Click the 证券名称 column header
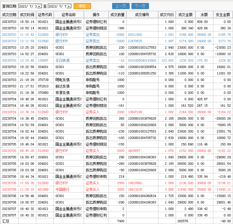Screen dimensions: 233x224 point(68,15)
